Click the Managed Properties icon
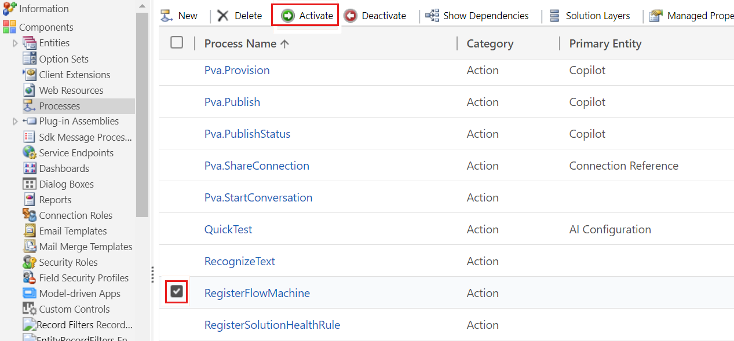Screen dimensions: 734x341 [656, 16]
